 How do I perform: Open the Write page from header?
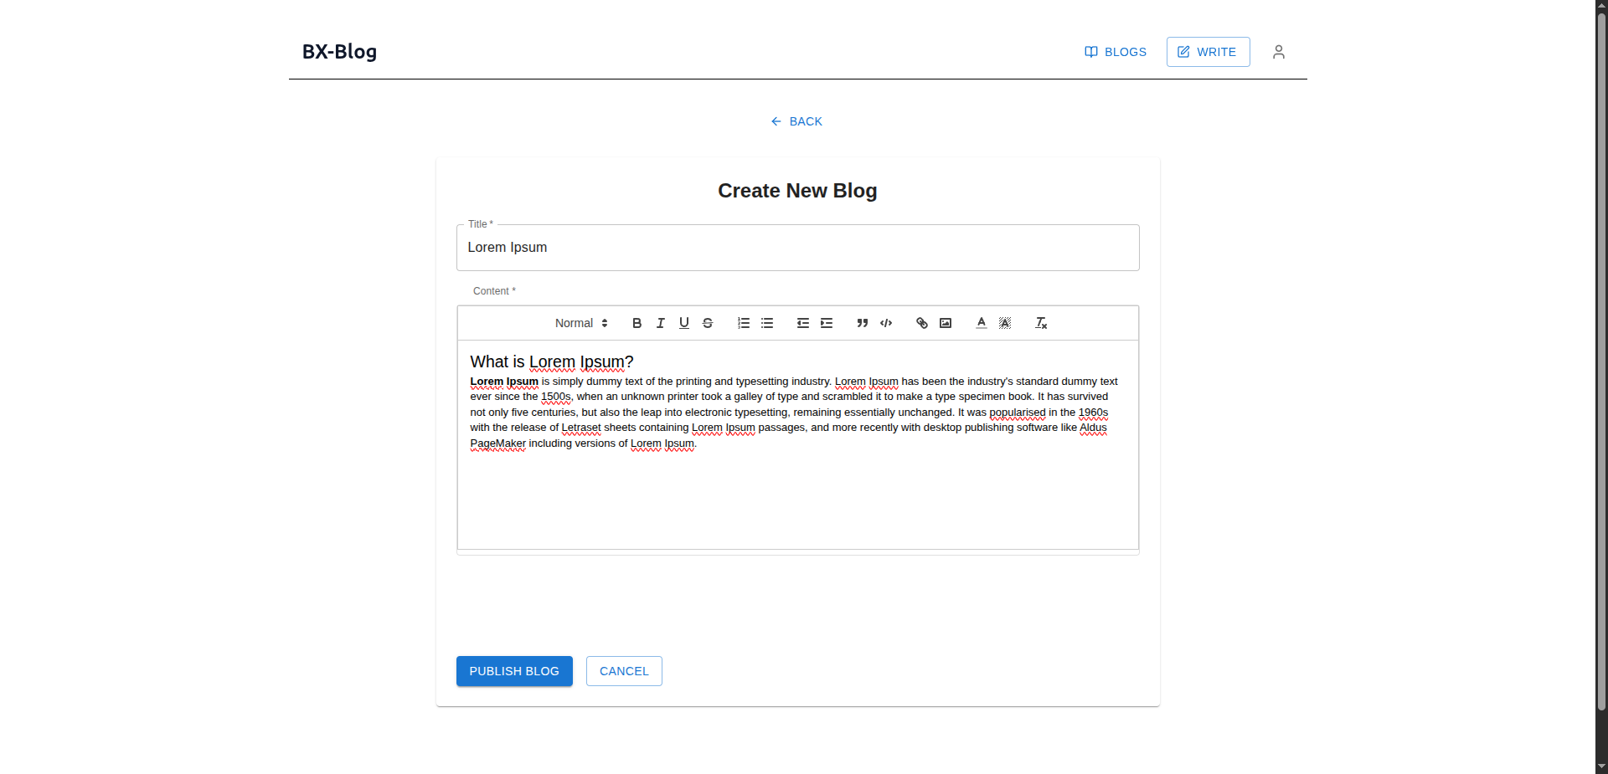[1208, 52]
